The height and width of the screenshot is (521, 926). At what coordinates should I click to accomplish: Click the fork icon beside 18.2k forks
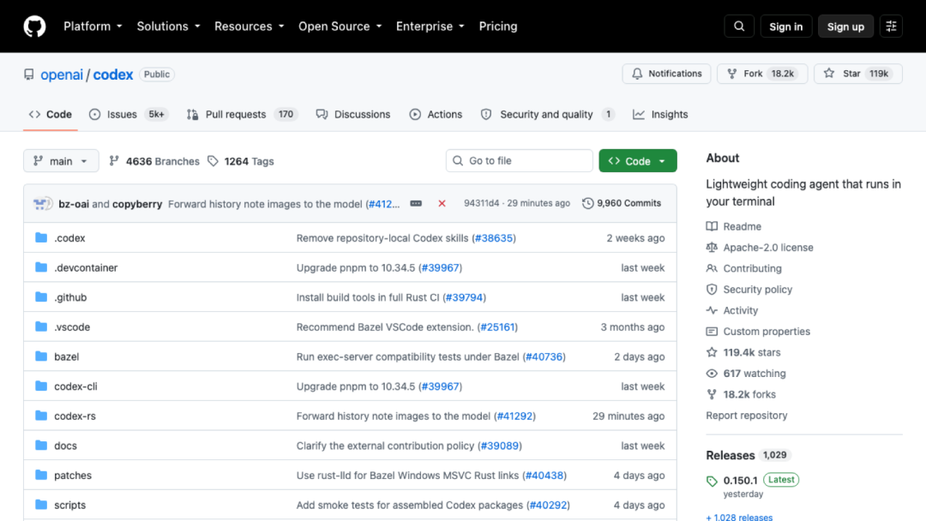pos(712,394)
